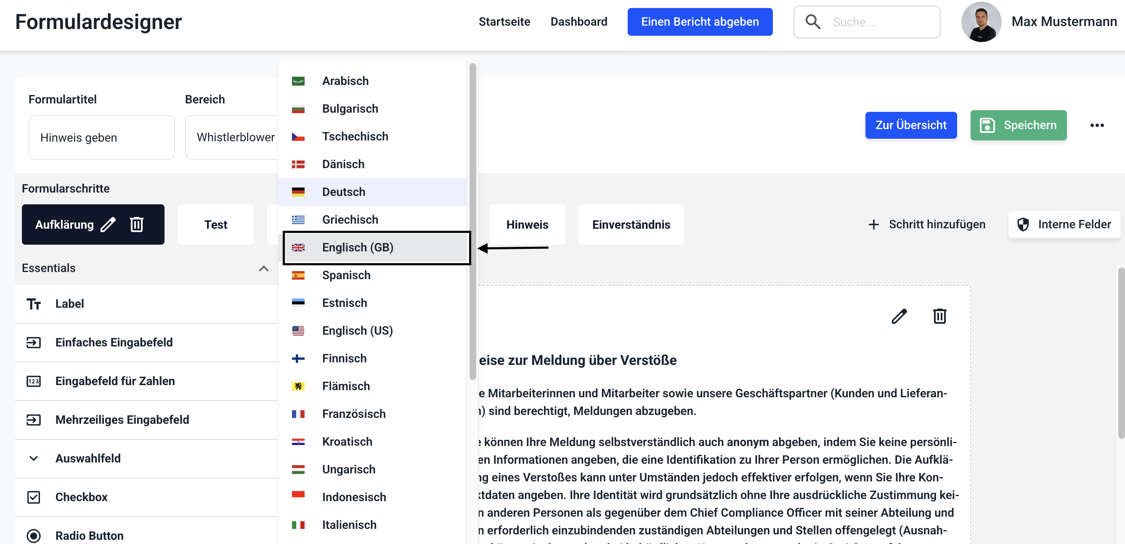Click Einen Bericht abgeben button

(x=699, y=22)
